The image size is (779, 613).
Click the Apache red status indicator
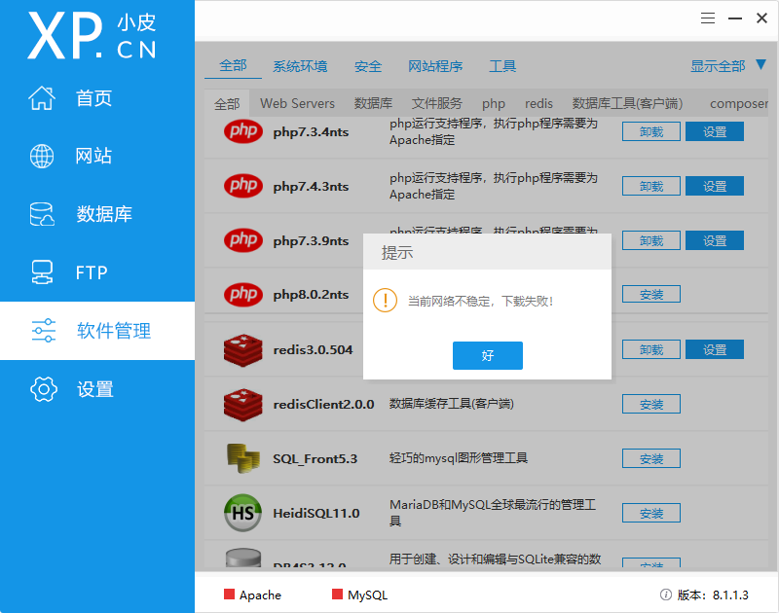point(229,595)
